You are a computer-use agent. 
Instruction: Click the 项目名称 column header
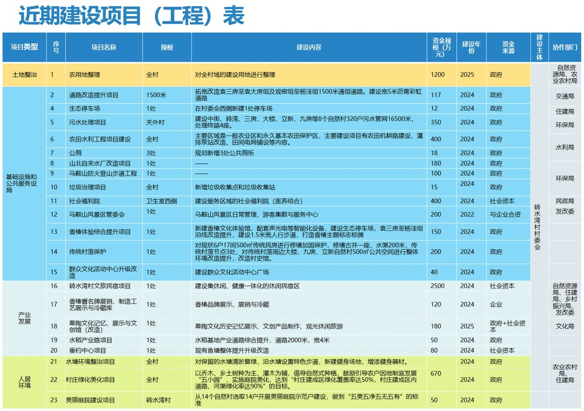tap(104, 47)
